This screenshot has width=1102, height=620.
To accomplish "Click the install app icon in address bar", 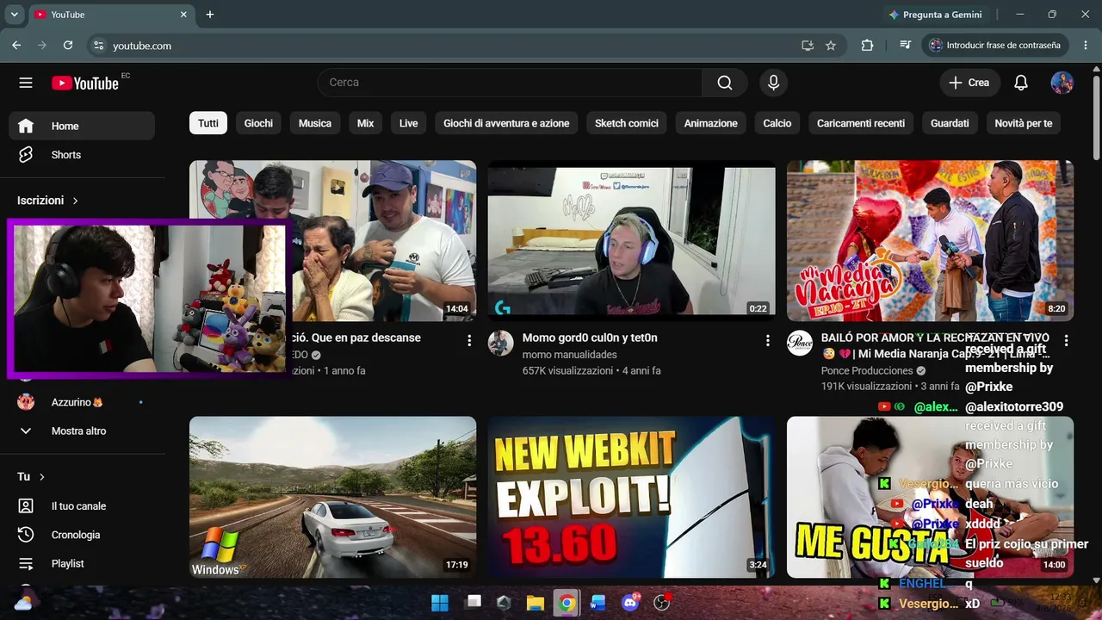I will coord(808,46).
